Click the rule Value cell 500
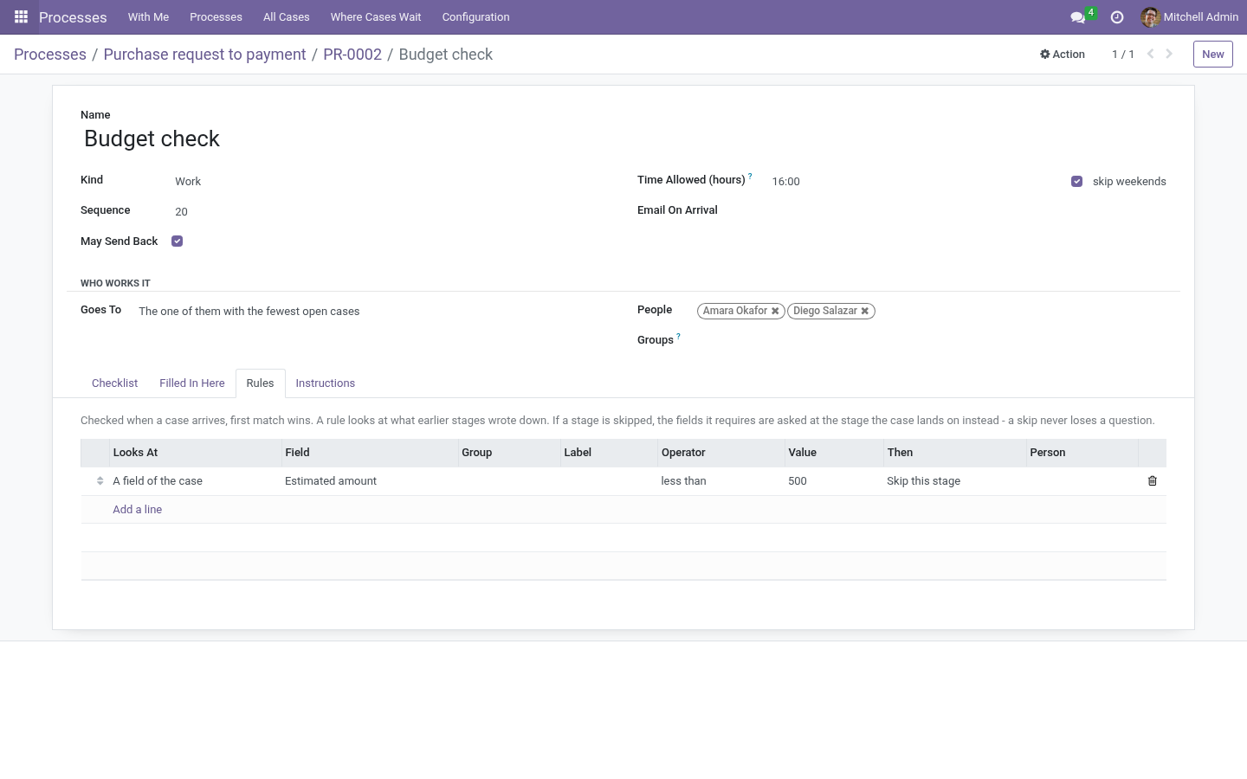This screenshot has width=1247, height=779. (x=833, y=481)
